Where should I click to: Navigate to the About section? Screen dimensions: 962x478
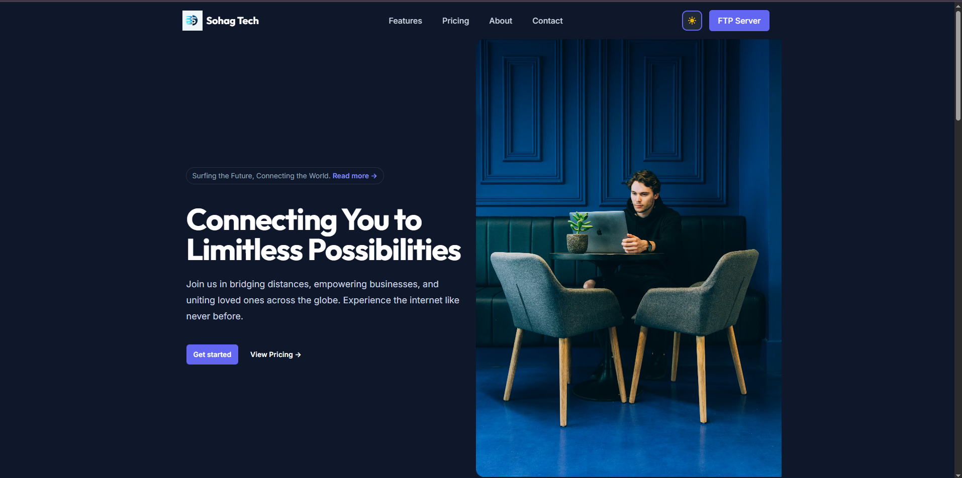500,21
